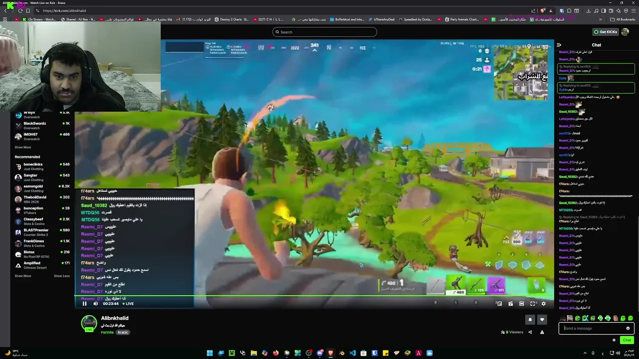Follow the channel with the heart icon

[x=542, y=320]
